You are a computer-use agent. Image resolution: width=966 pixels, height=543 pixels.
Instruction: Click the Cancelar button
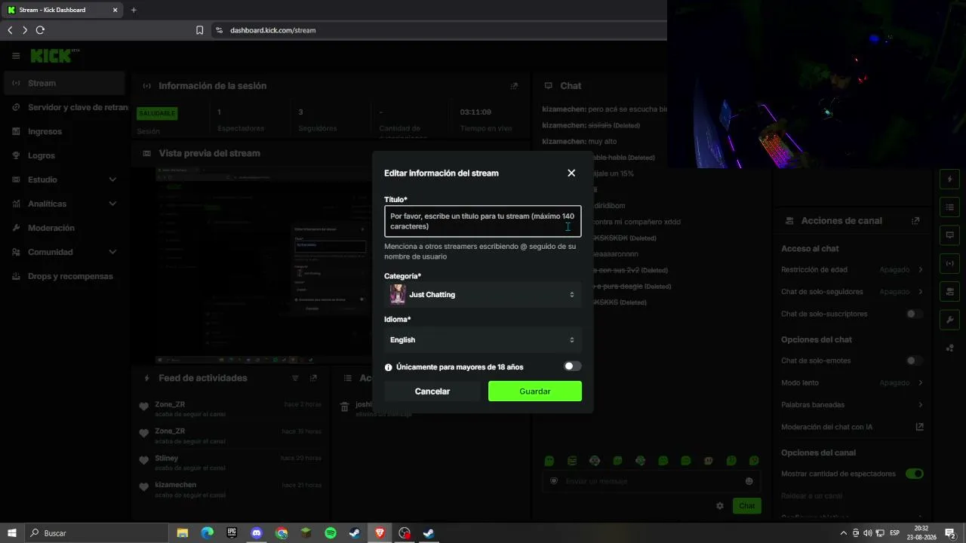432,391
